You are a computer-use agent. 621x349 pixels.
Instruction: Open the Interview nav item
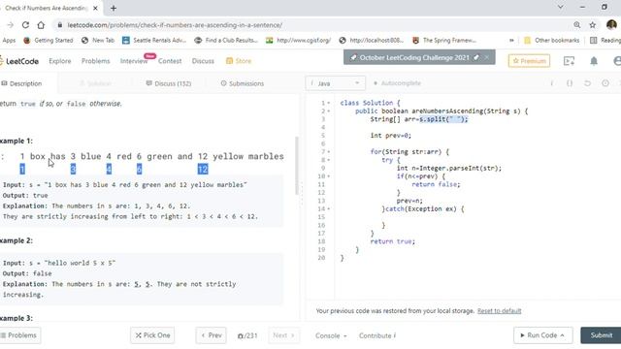point(134,61)
